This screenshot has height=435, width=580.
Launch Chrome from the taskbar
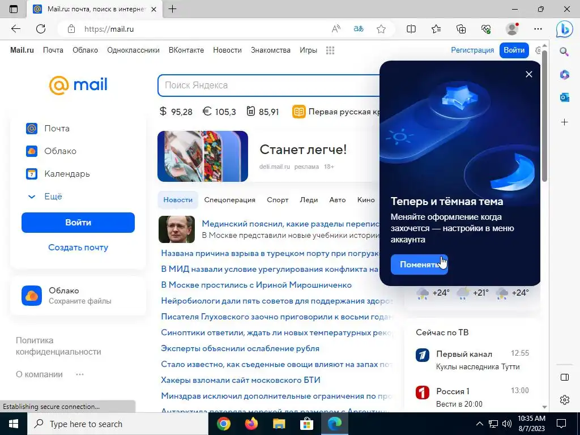[223, 424]
